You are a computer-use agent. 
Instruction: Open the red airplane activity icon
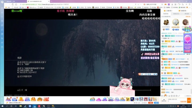tap(46, 99)
